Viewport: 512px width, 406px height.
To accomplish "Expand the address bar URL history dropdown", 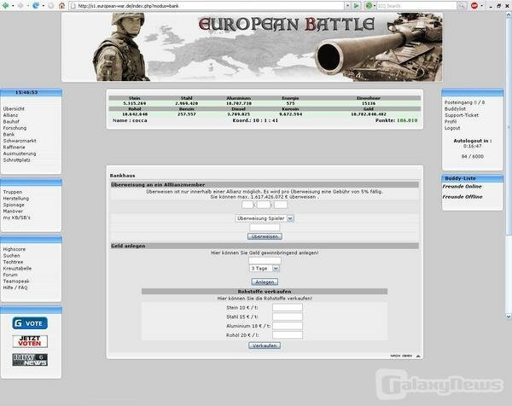I will coord(347,6).
